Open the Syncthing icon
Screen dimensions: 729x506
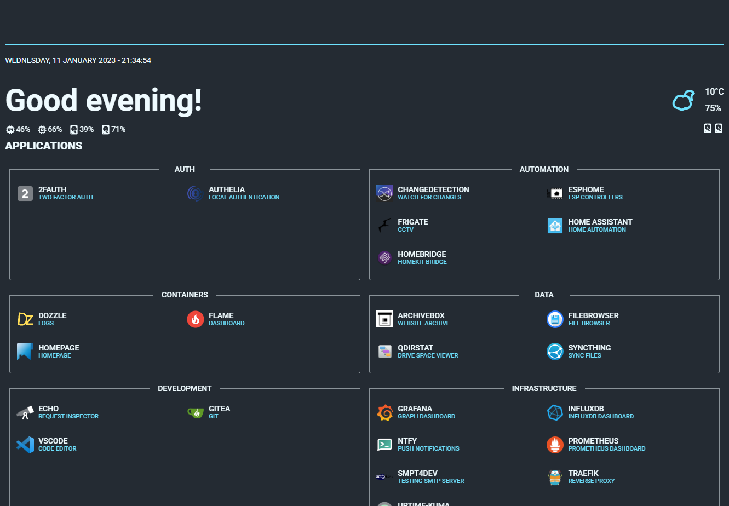[555, 352]
